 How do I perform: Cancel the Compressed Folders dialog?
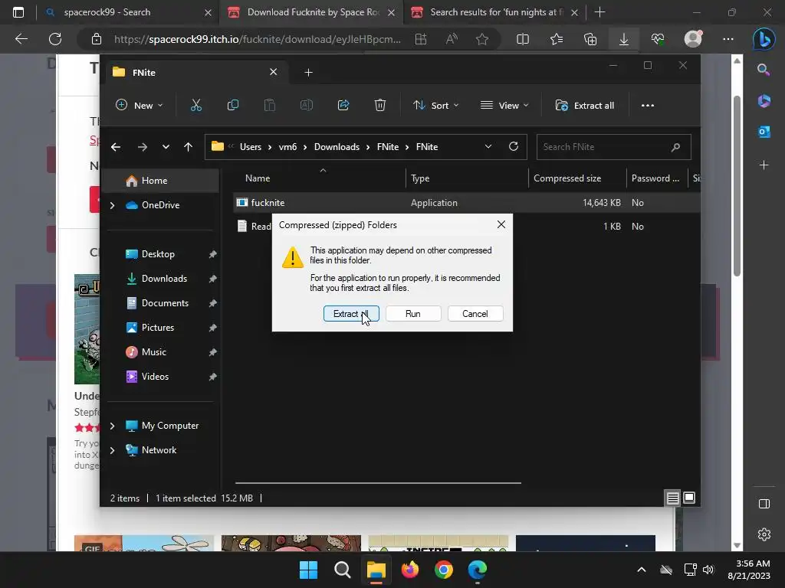[475, 313]
